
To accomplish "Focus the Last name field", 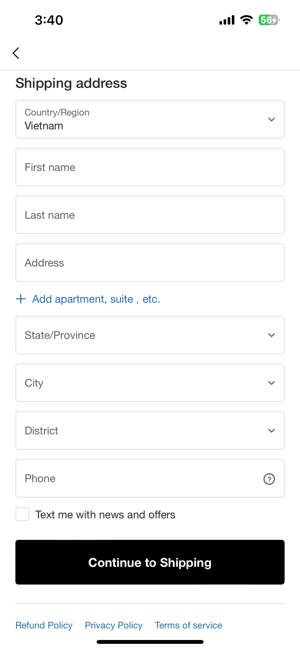I will 150,215.
